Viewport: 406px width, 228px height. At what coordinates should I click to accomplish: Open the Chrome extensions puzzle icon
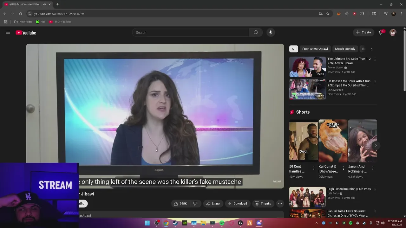362,14
